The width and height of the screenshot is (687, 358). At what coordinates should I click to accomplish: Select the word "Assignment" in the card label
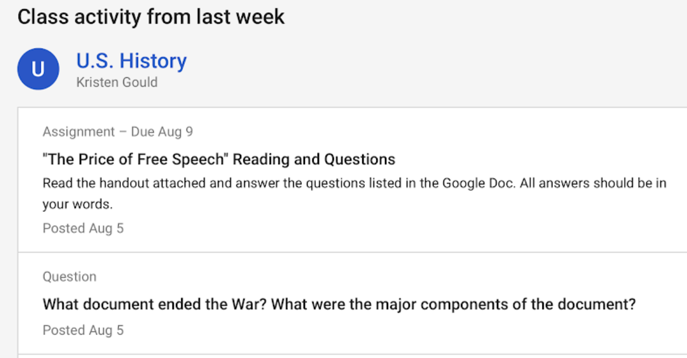point(79,132)
